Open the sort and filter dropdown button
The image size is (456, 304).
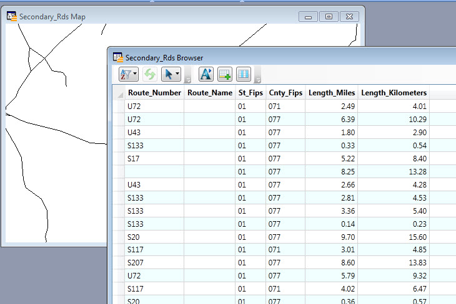coord(128,74)
